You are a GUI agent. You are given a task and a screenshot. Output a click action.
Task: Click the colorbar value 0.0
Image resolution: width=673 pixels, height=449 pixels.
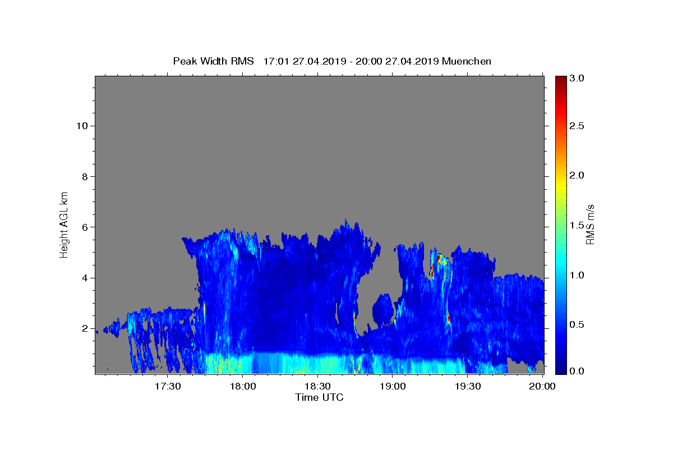pos(578,371)
